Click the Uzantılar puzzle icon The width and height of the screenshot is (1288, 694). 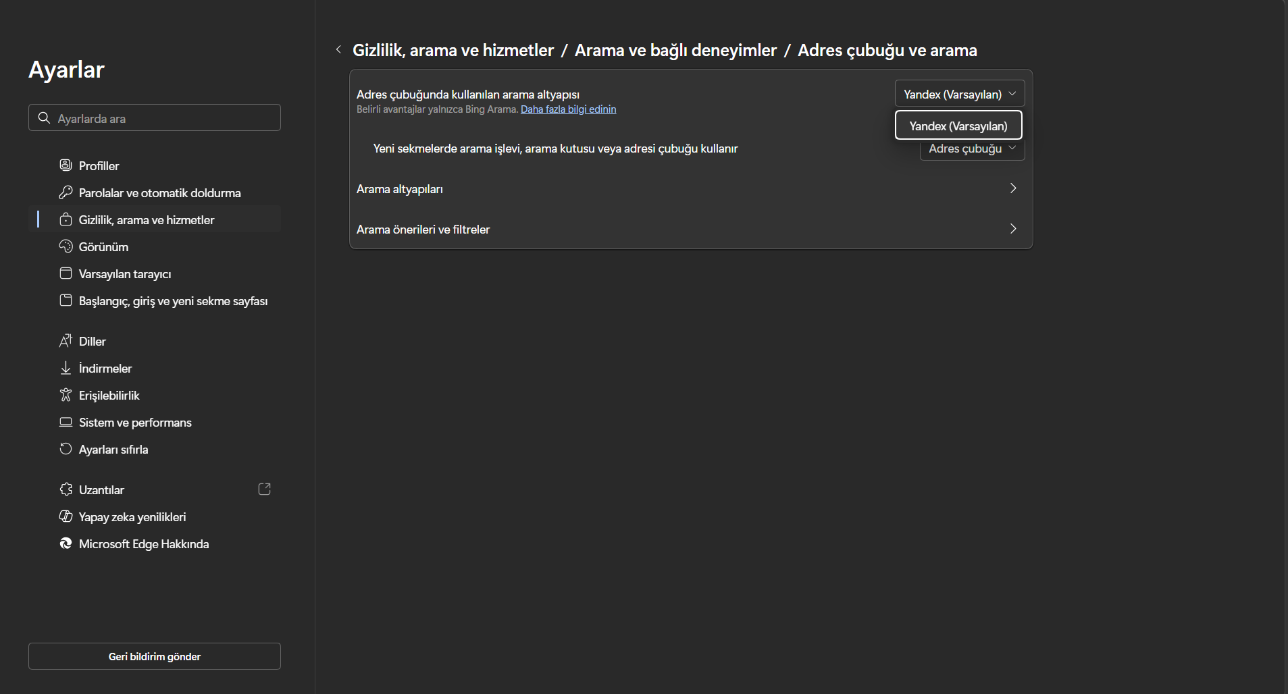point(66,489)
